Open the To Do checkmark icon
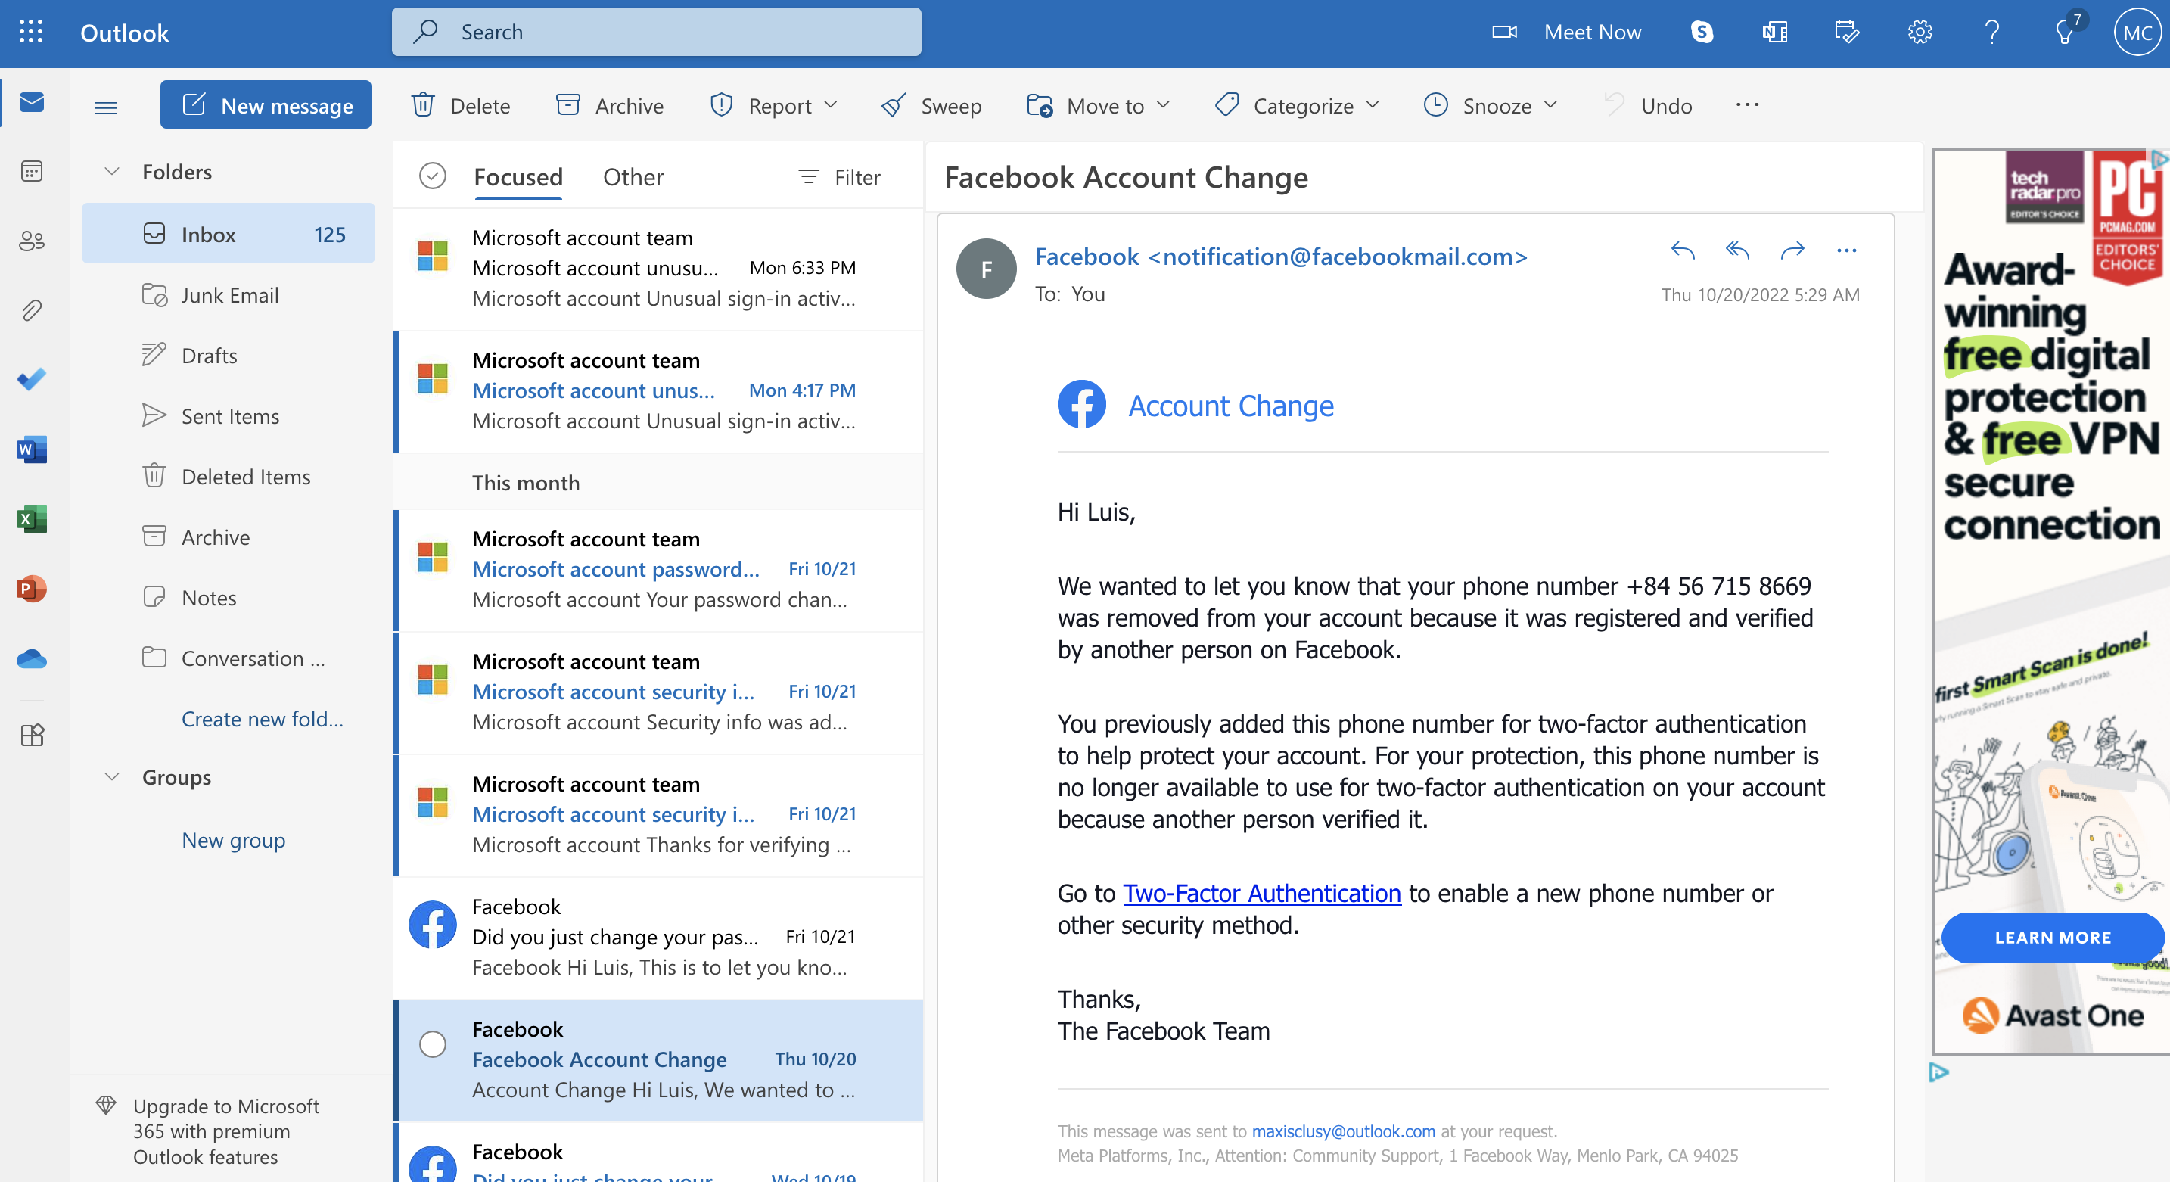This screenshot has height=1182, width=2170. click(32, 379)
